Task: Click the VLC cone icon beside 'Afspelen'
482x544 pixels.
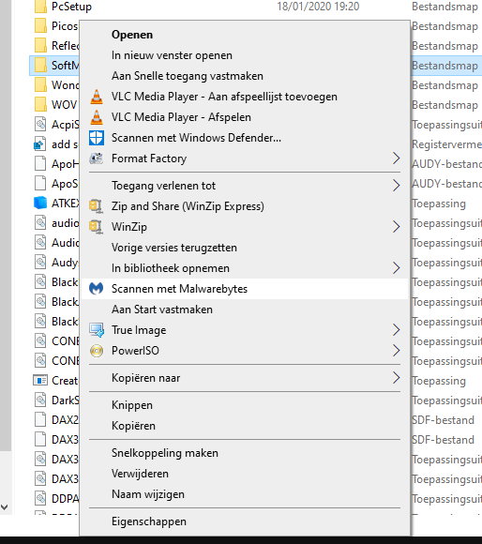Action: [97, 117]
